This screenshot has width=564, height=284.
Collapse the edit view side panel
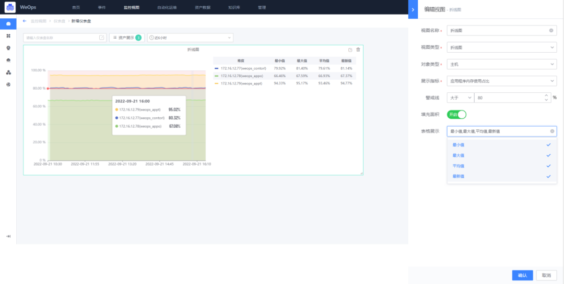point(413,10)
